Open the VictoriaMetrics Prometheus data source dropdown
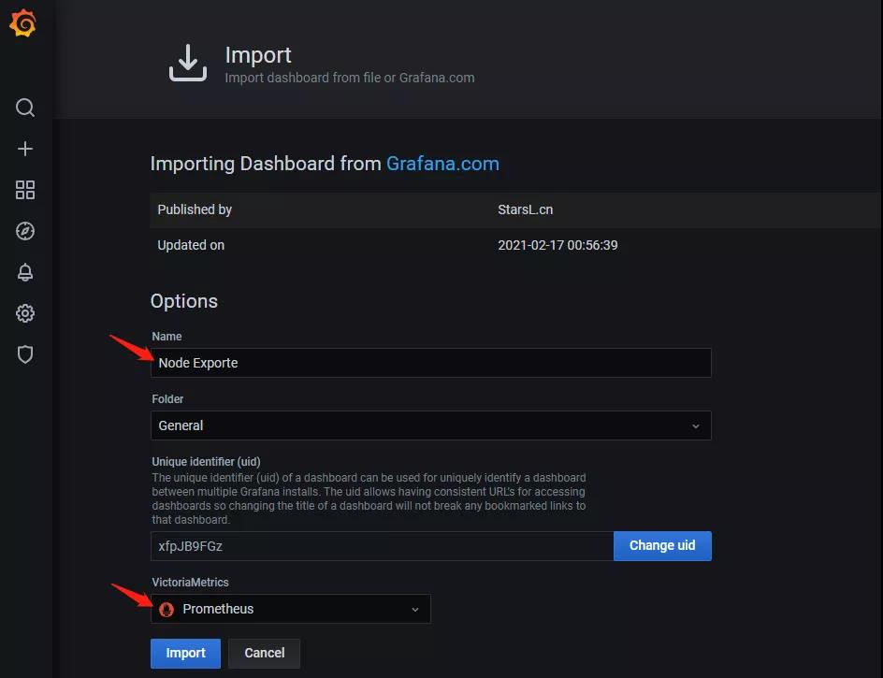This screenshot has width=883, height=678. pyautogui.click(x=291, y=609)
